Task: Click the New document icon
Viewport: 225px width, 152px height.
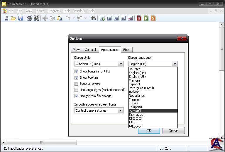Action: tap(6, 18)
